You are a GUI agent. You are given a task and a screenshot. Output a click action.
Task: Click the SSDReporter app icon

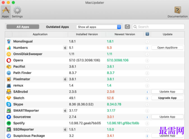pos(9,129)
